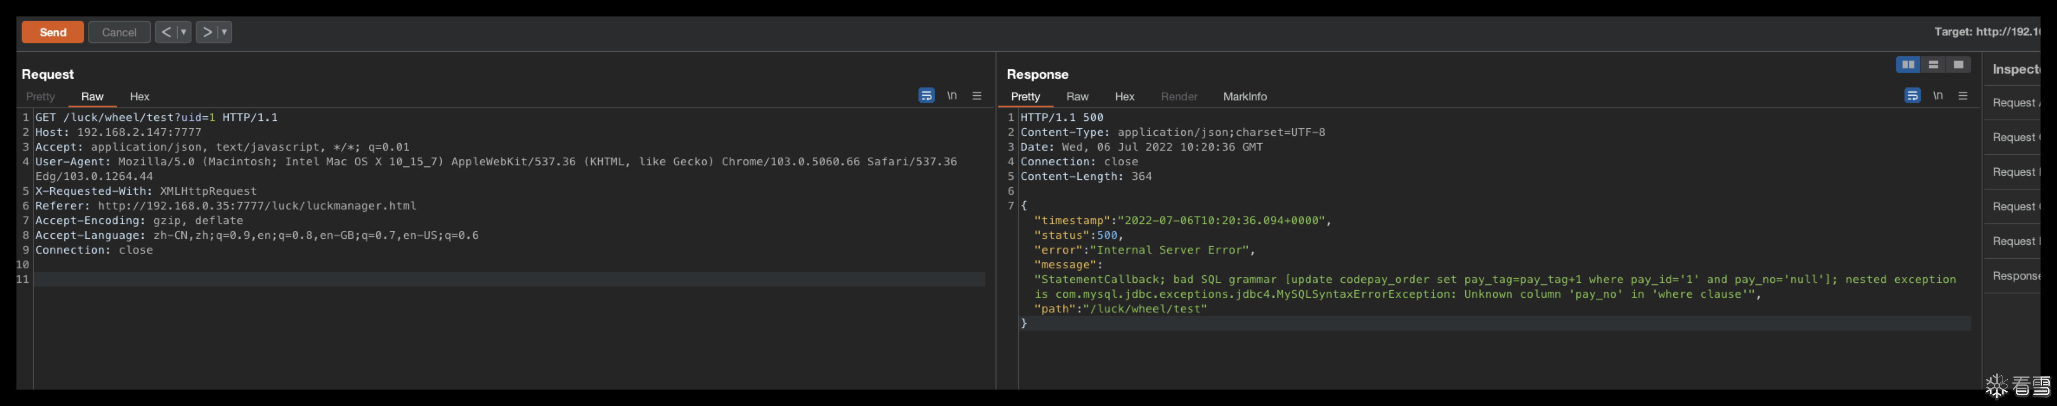Click the GET /luck/wheel/test?uid=1 request line
The width and height of the screenshot is (2057, 406).
[x=156, y=117]
